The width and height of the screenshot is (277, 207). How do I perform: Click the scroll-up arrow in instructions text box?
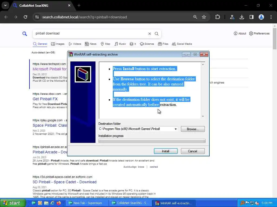pos(203,64)
